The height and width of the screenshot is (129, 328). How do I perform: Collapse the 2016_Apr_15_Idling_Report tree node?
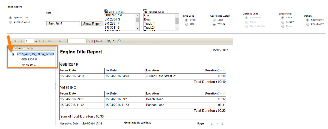(x=13, y=54)
